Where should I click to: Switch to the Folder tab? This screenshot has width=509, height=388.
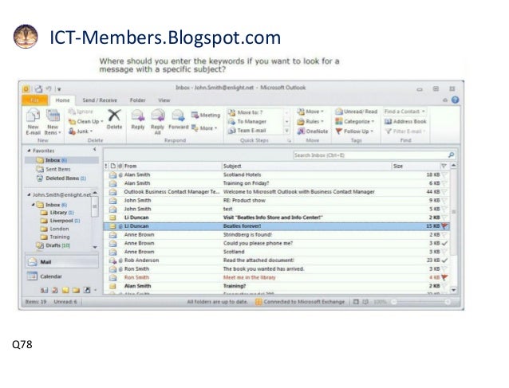point(138,100)
